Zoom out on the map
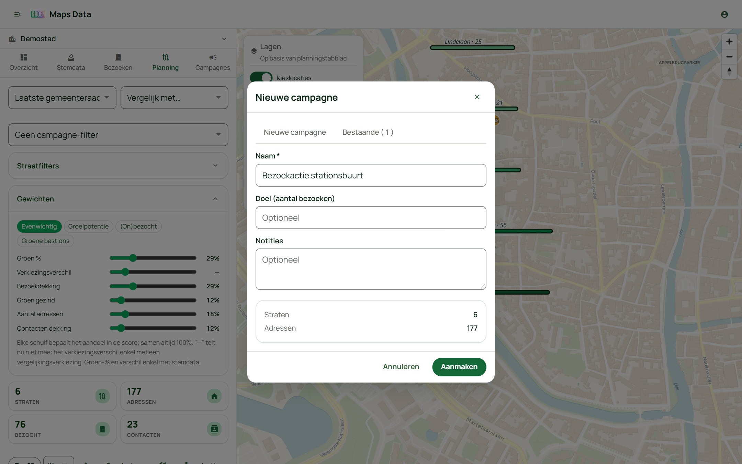Image resolution: width=742 pixels, height=464 pixels. click(x=729, y=57)
